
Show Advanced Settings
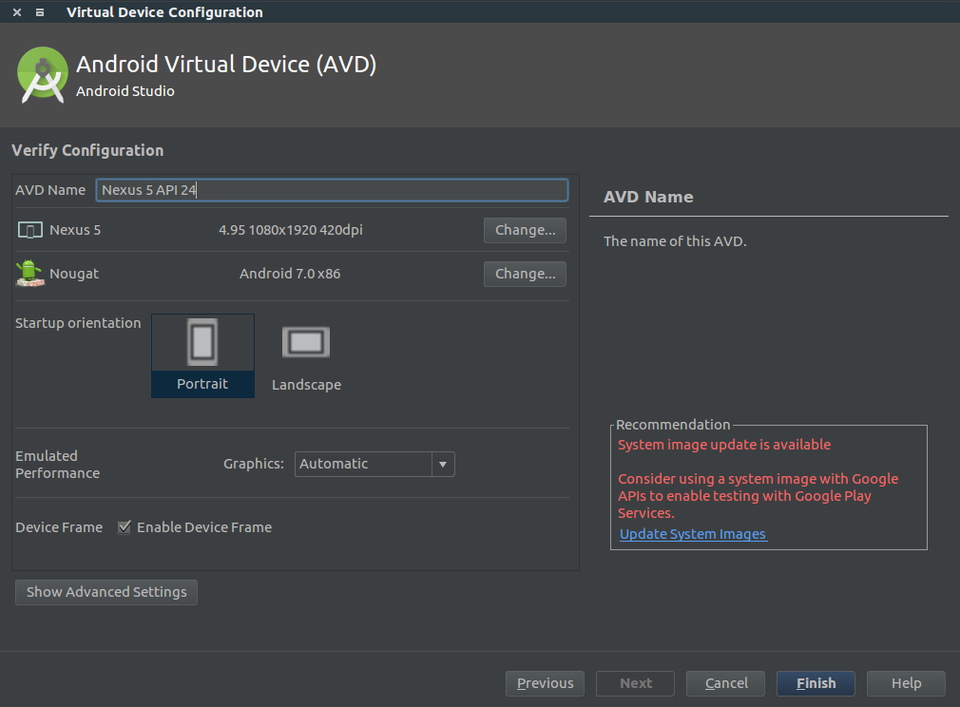tap(106, 592)
